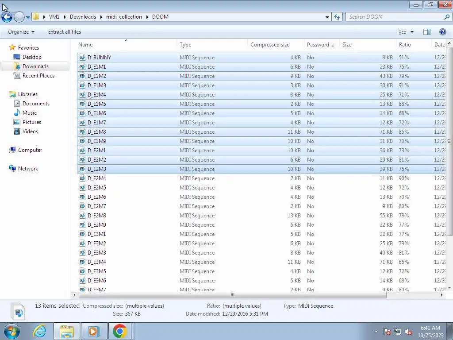Click the vertical scrollbar down arrow
This screenshot has width=453, height=340.
[449, 288]
